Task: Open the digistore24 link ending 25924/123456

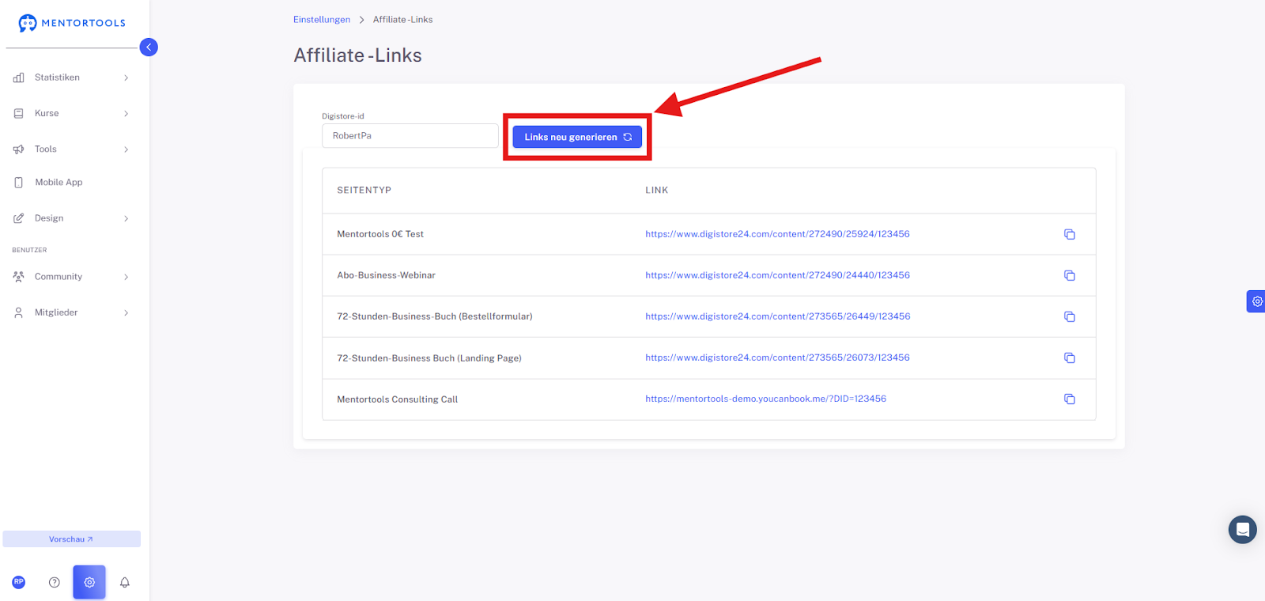Action: (x=777, y=234)
